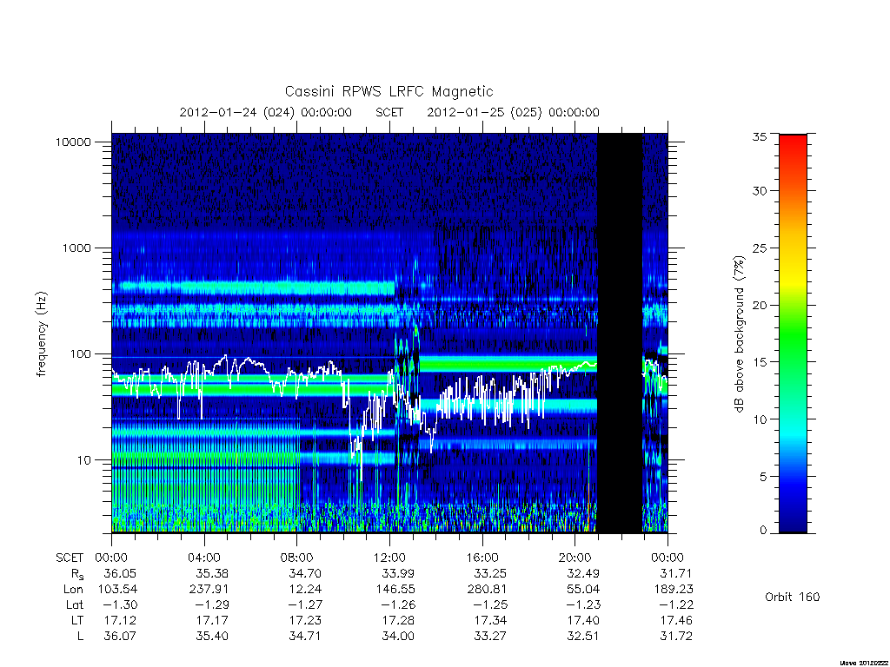This screenshot has width=890, height=667.
Task: Click the Lat value -1.30
Action: [118, 605]
